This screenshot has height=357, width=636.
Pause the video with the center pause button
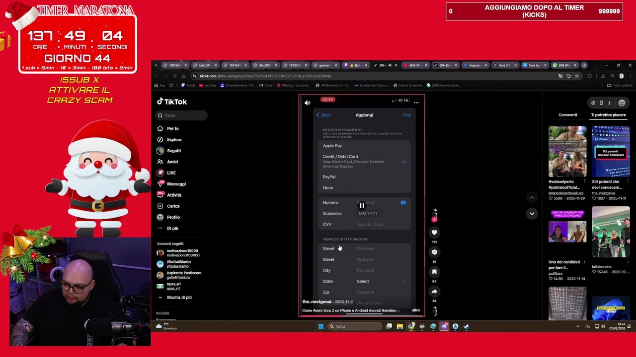[362, 205]
